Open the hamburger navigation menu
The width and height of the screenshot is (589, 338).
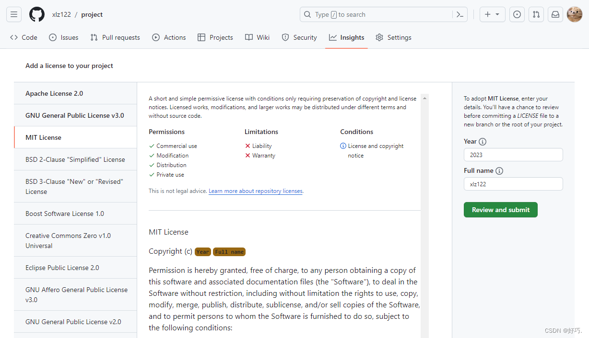click(14, 14)
